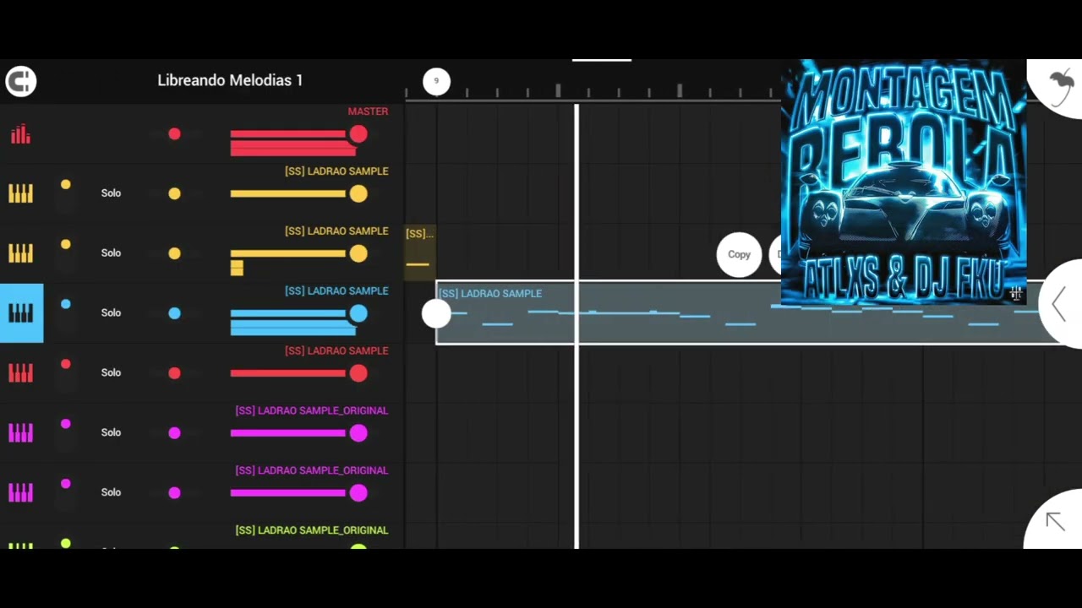Open the side panel left-chevron arrow

pyautogui.click(x=1059, y=304)
